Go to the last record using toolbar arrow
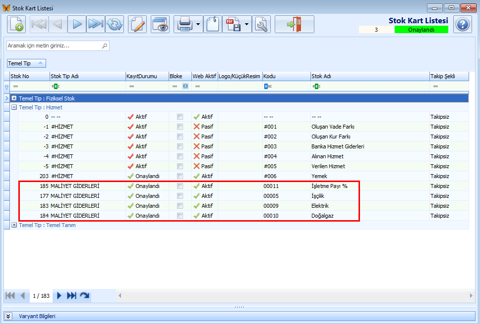480x324 pixels. point(96,24)
